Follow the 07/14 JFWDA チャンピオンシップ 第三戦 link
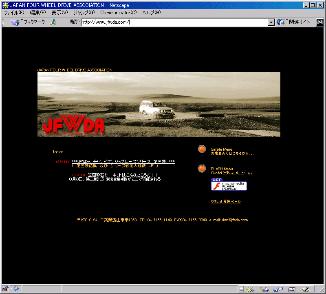This screenshot has height=294, width=326. coord(123,161)
